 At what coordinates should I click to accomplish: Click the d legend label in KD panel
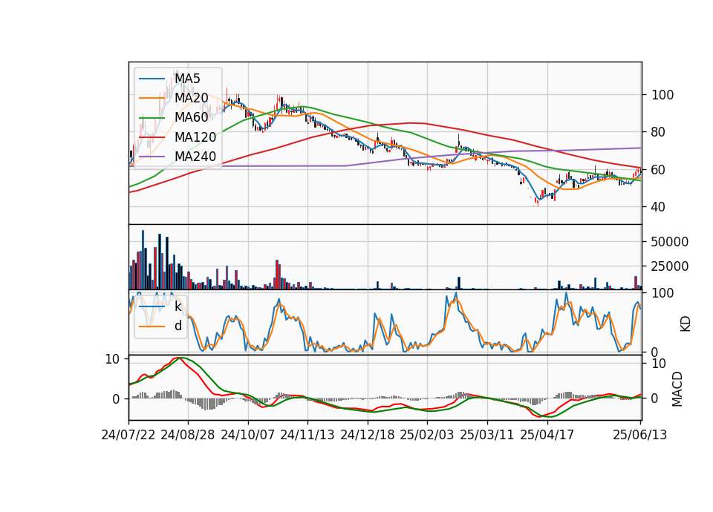(x=178, y=326)
